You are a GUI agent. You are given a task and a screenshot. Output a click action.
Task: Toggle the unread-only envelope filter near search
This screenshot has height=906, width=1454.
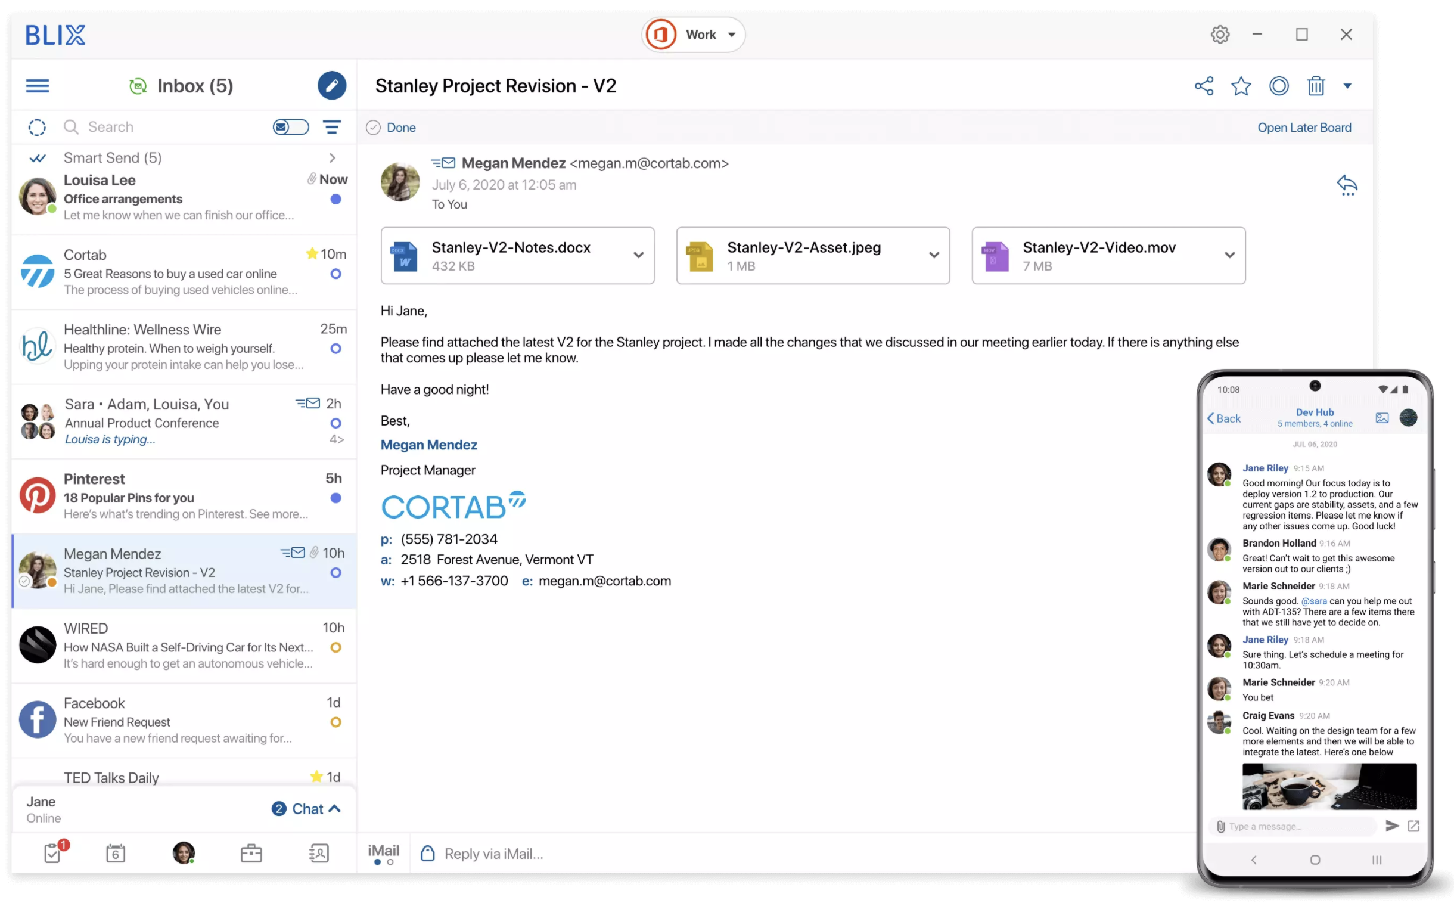point(291,127)
